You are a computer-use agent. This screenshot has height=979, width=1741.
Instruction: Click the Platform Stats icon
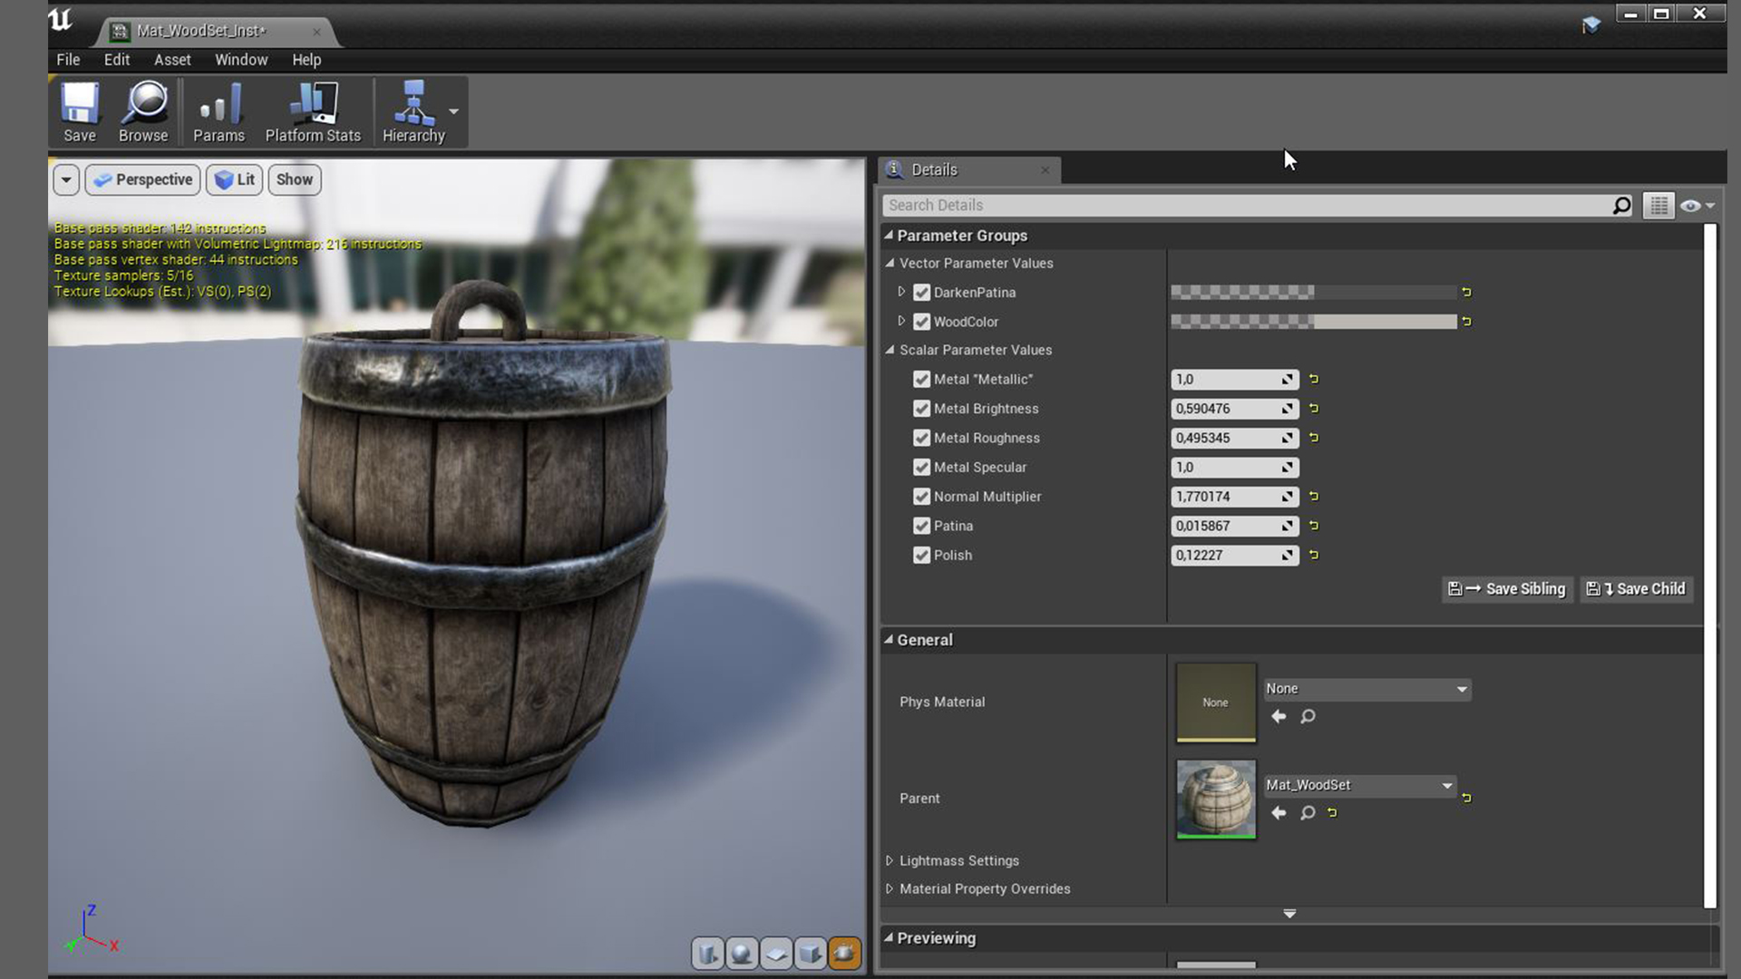tap(313, 104)
